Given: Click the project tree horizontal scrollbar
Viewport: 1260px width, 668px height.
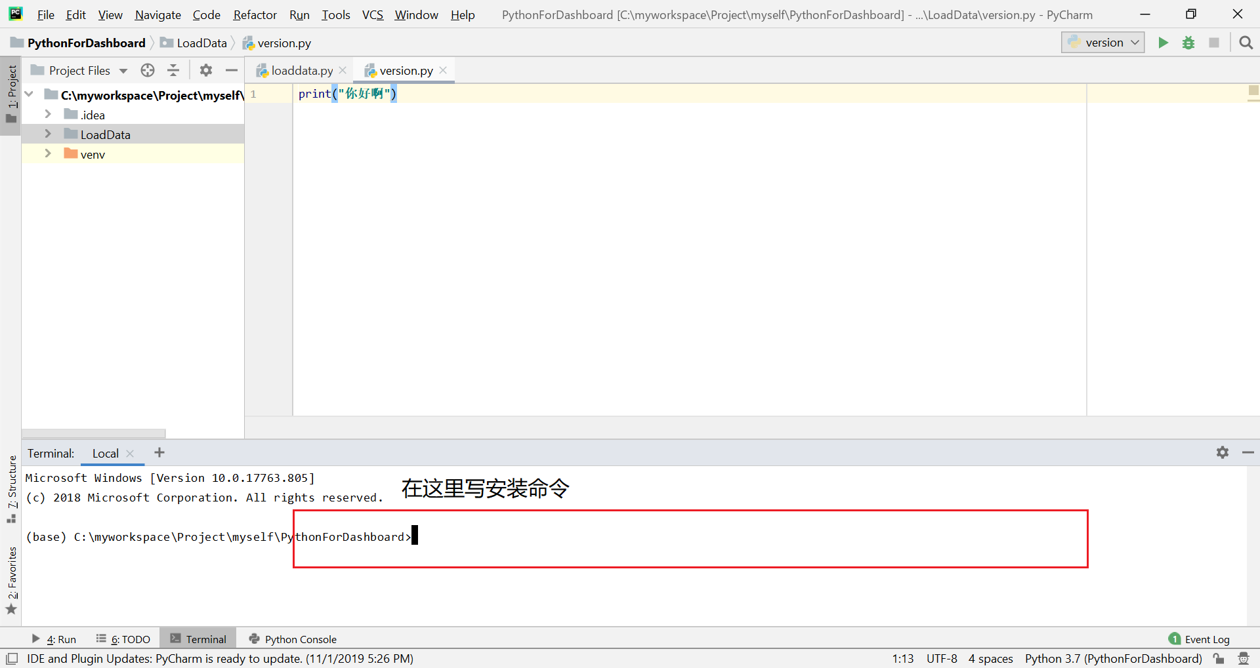Looking at the screenshot, I should click(x=93, y=433).
